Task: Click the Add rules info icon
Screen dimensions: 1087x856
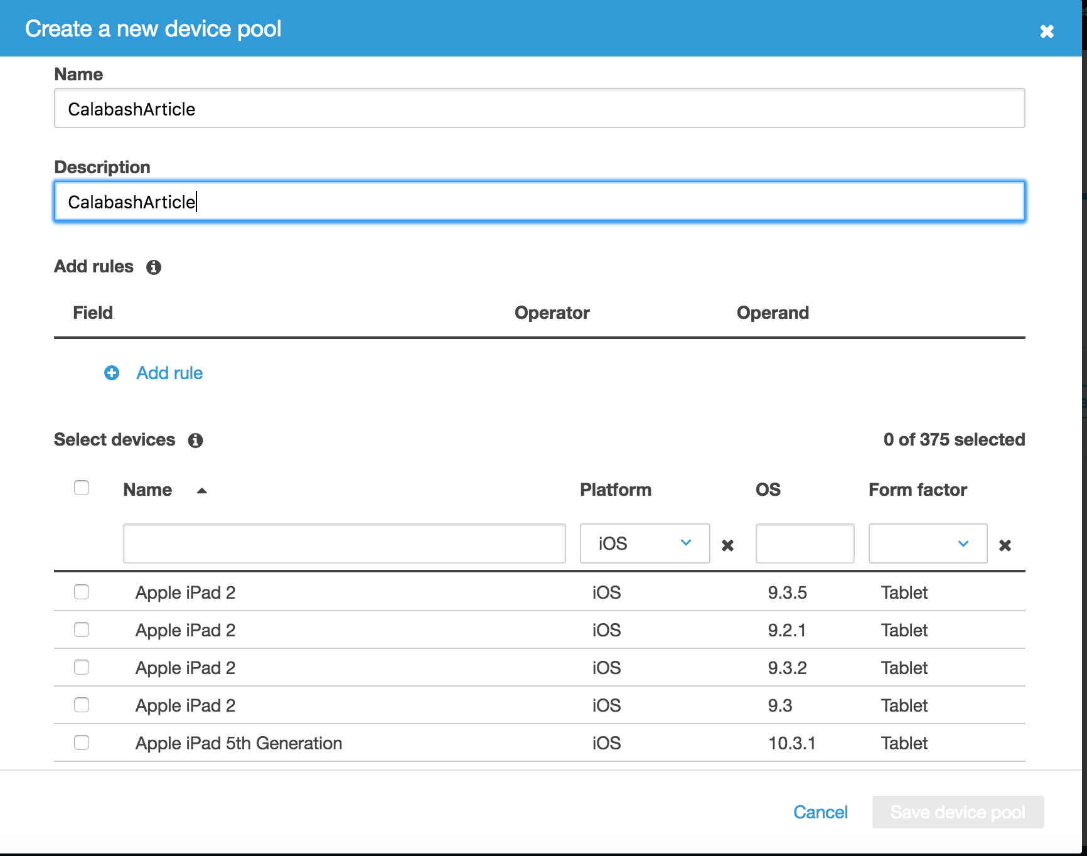Action: [154, 267]
